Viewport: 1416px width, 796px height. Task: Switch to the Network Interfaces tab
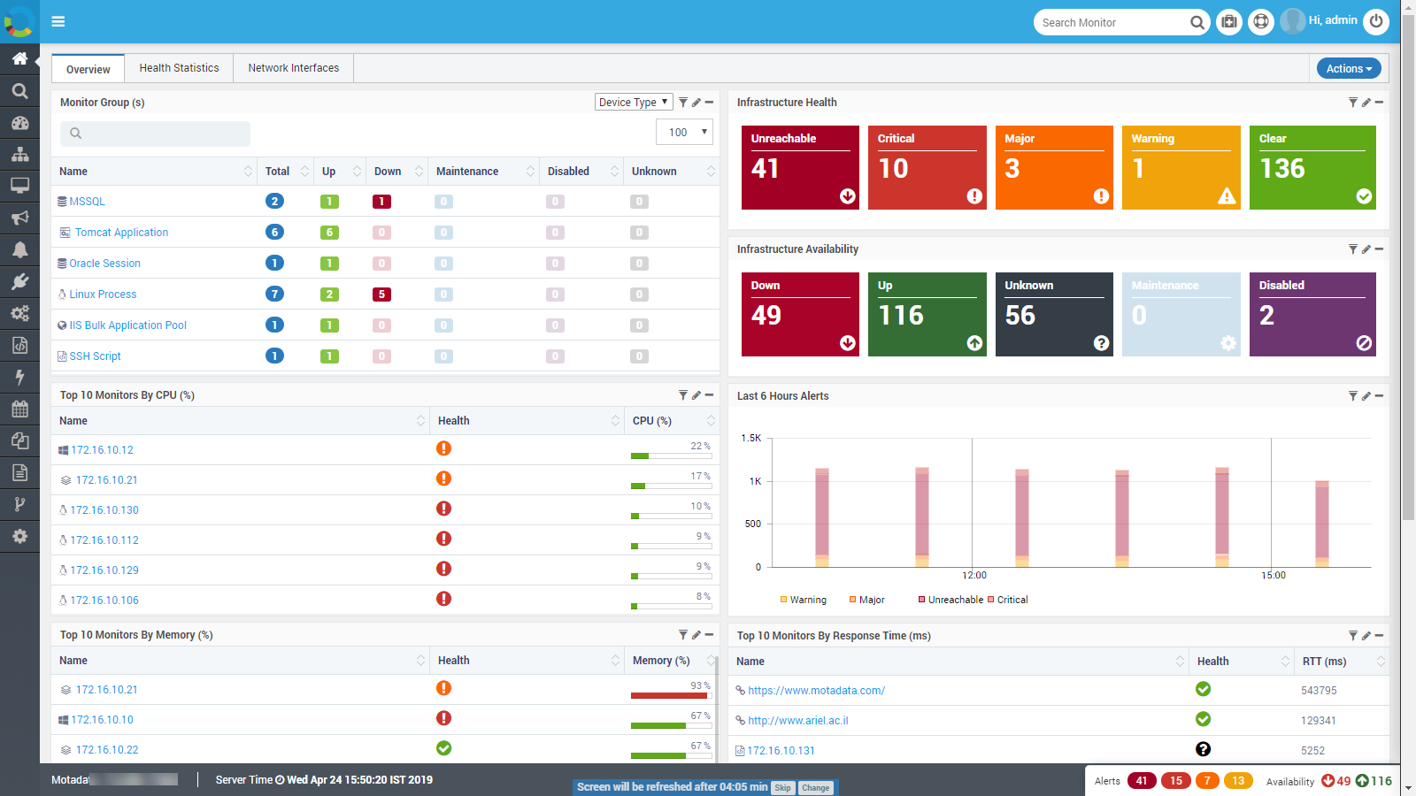[294, 68]
